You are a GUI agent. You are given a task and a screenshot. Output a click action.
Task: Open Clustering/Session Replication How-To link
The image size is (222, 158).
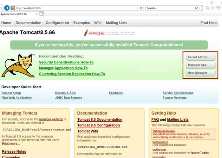coord(72,74)
